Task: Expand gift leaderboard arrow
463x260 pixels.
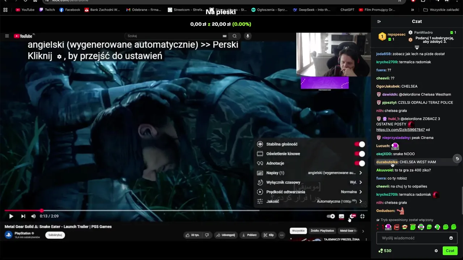Action: [417, 48]
